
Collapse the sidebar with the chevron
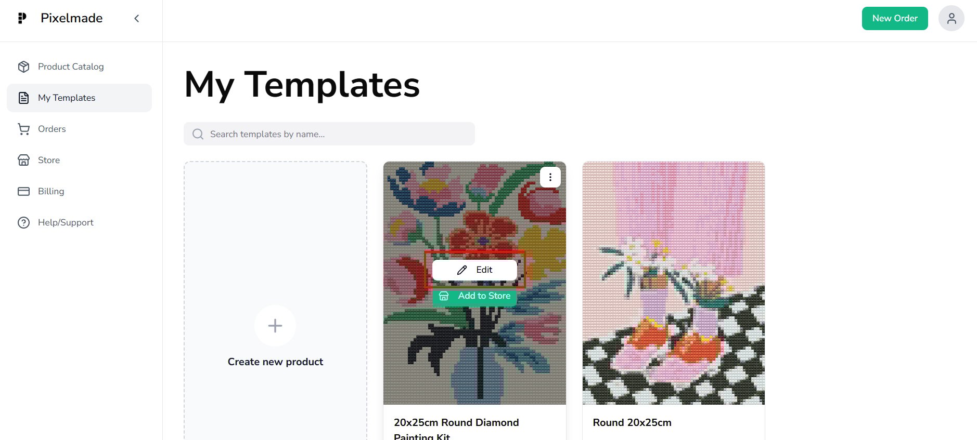click(137, 19)
